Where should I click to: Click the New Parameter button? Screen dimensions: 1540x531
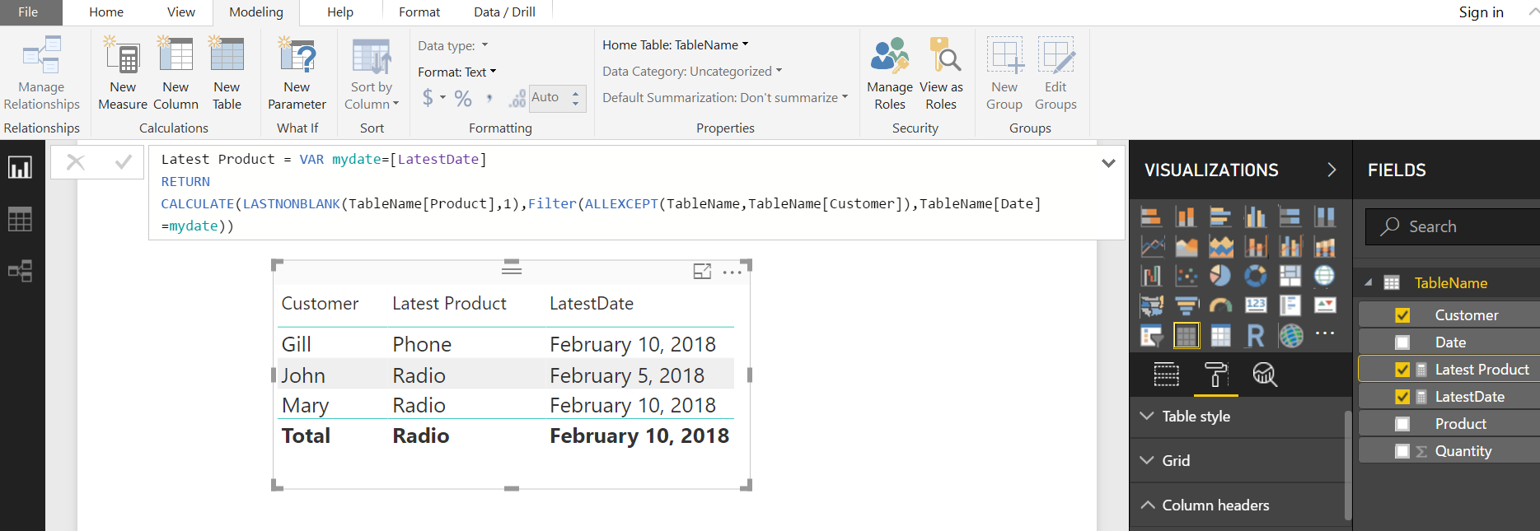(x=297, y=72)
